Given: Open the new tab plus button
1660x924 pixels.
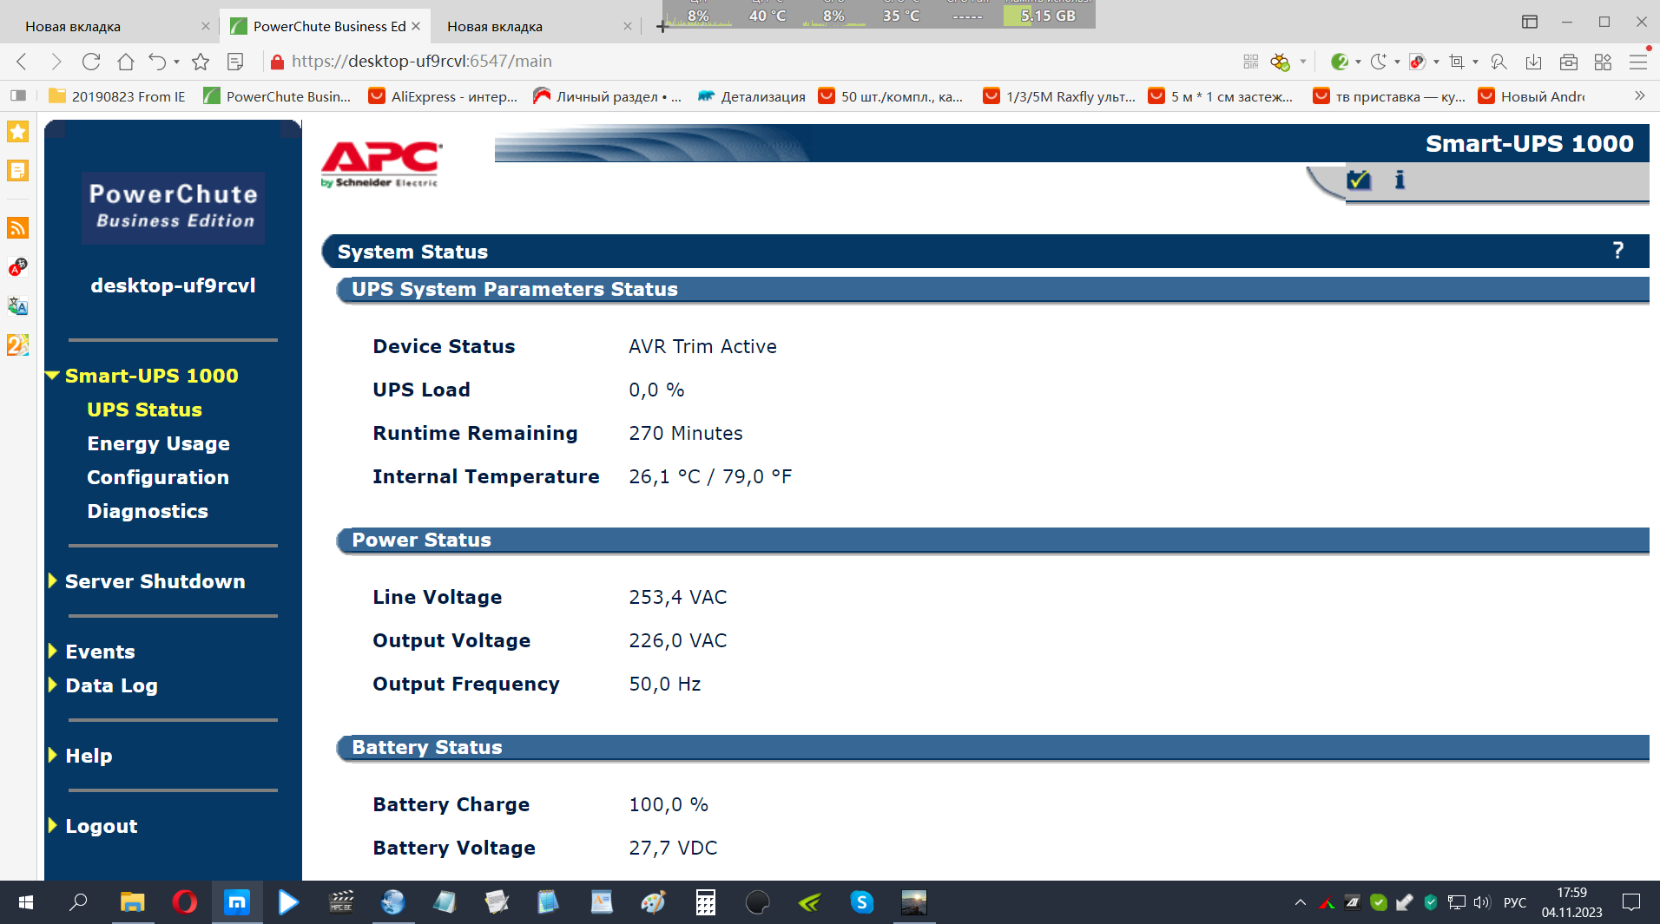Looking at the screenshot, I should tap(662, 27).
